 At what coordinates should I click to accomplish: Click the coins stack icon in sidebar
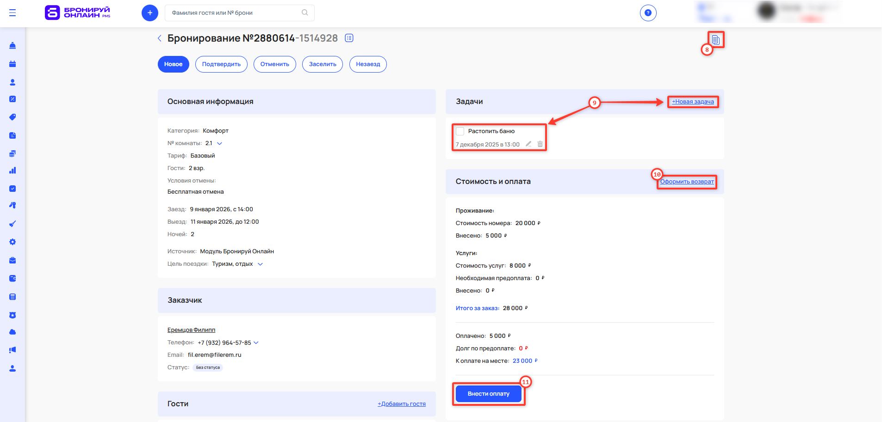[x=12, y=153]
